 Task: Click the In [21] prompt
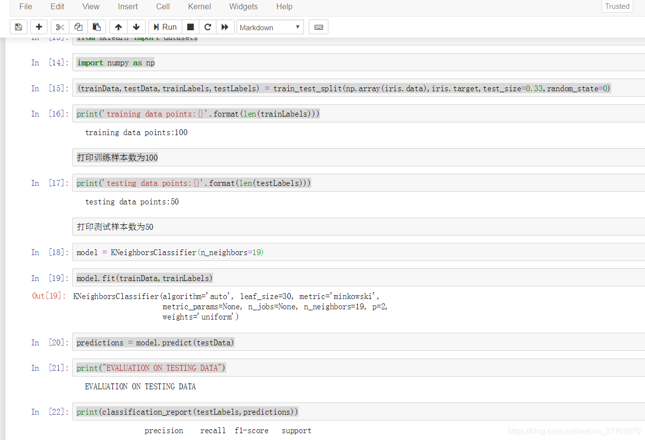50,368
